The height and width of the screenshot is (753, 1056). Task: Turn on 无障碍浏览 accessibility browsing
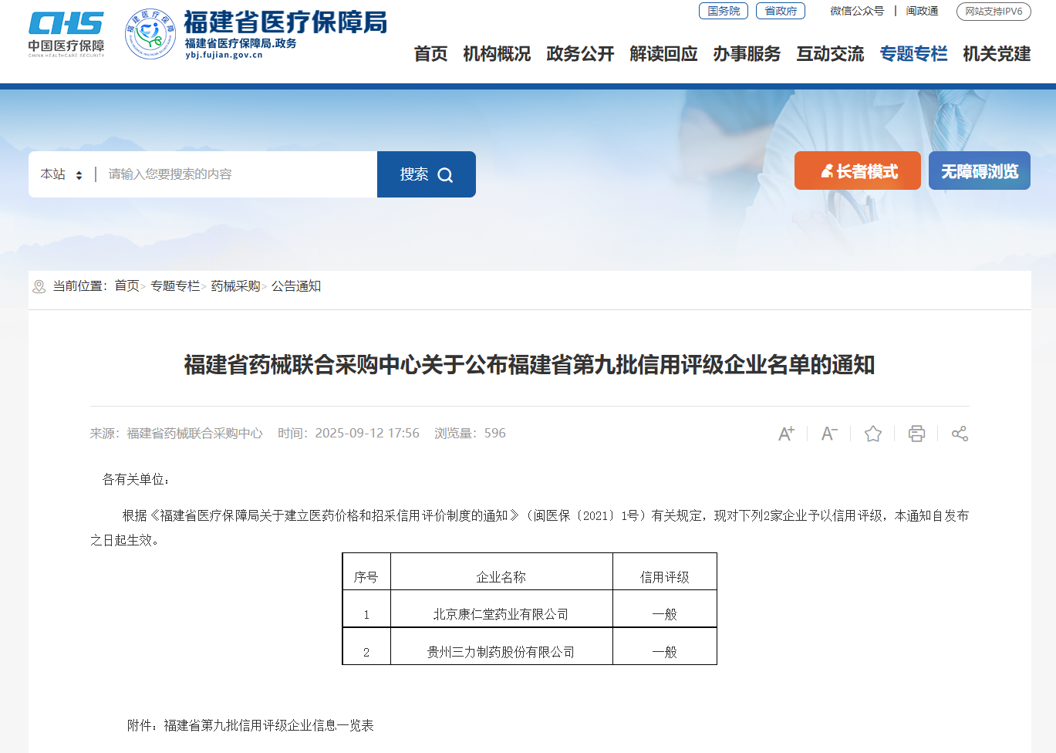[x=979, y=171]
